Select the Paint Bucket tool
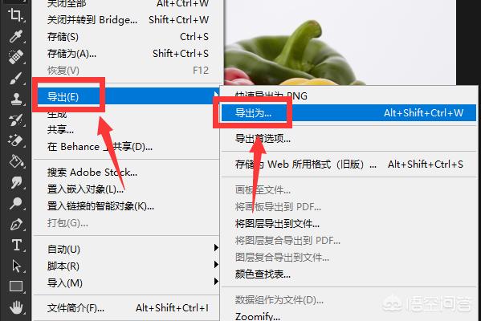The height and width of the screenshot is (321, 481). [15, 161]
